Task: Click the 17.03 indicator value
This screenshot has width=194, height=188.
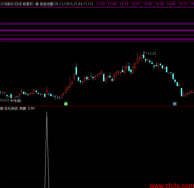Action: (x=100, y=4)
